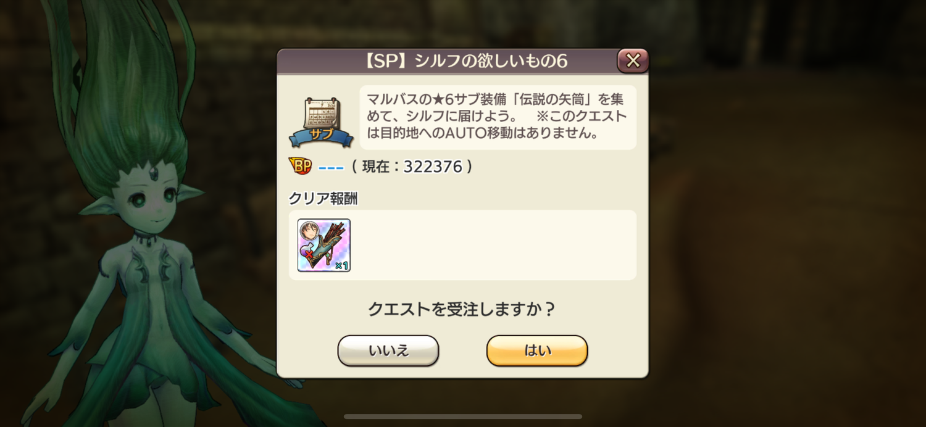
Task: Tap the クリア報酬 heading
Action: (x=323, y=199)
